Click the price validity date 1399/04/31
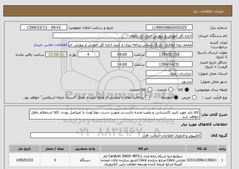Screen dimensions: 239x169 [x=169, y=64]
